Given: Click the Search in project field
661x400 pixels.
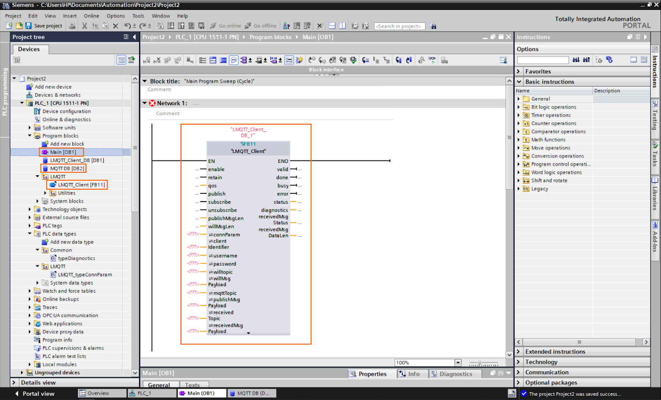Looking at the screenshot, I should pos(399,26).
